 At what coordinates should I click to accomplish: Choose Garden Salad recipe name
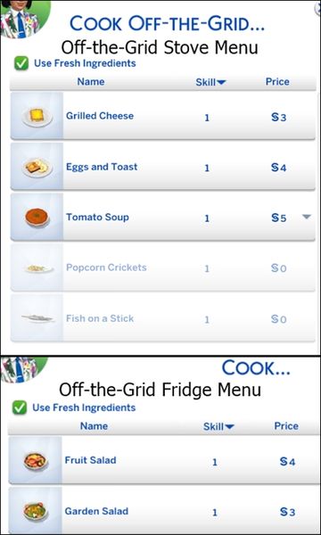tap(96, 511)
